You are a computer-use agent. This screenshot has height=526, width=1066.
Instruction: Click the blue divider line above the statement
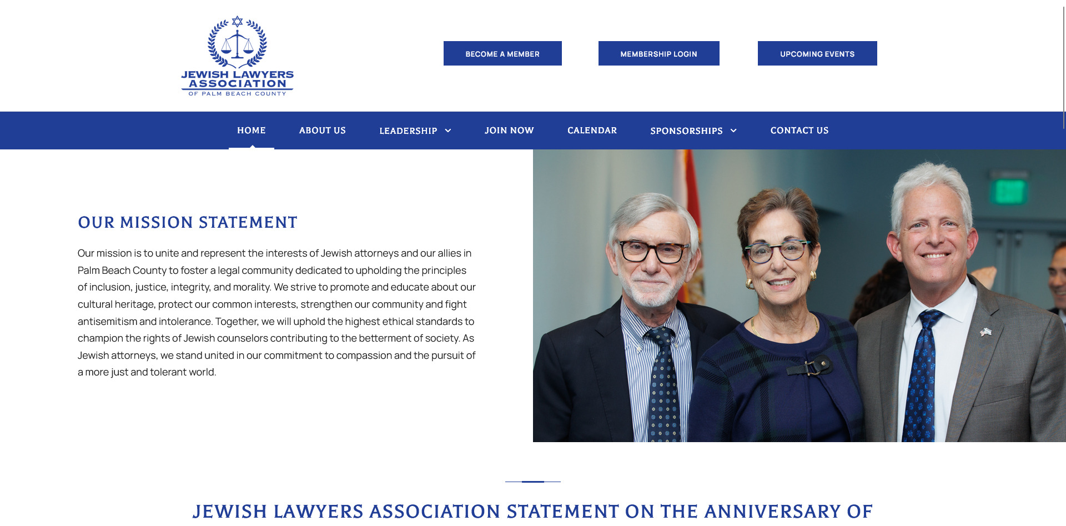[x=532, y=482]
